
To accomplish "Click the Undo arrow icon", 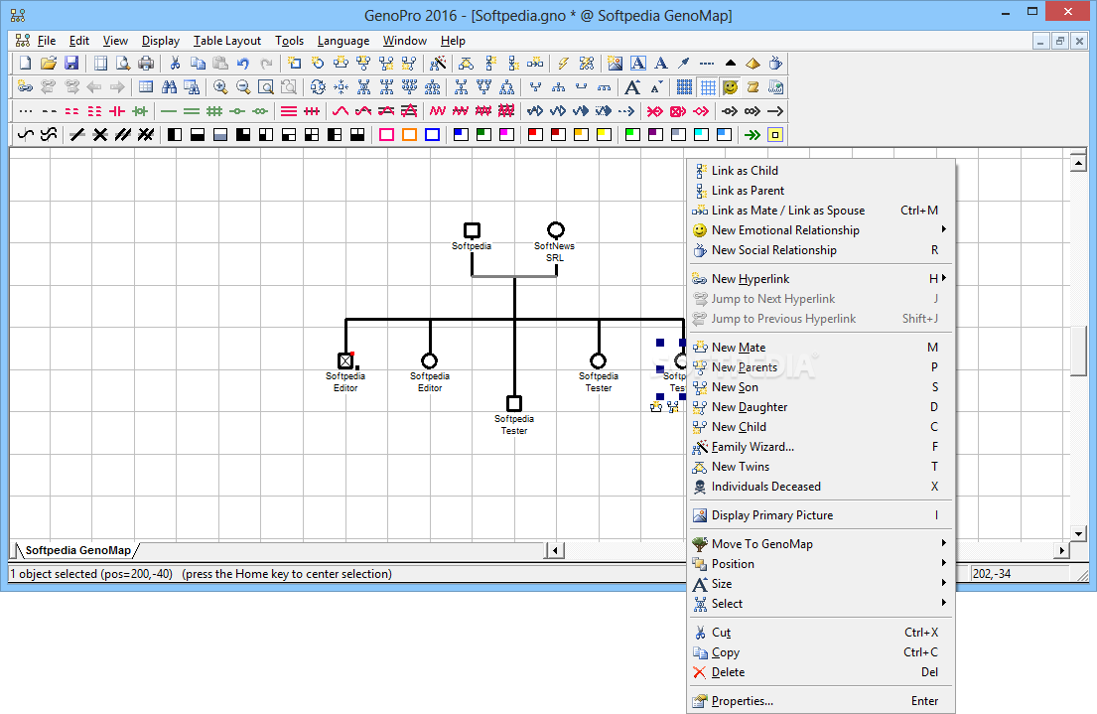I will click(243, 63).
